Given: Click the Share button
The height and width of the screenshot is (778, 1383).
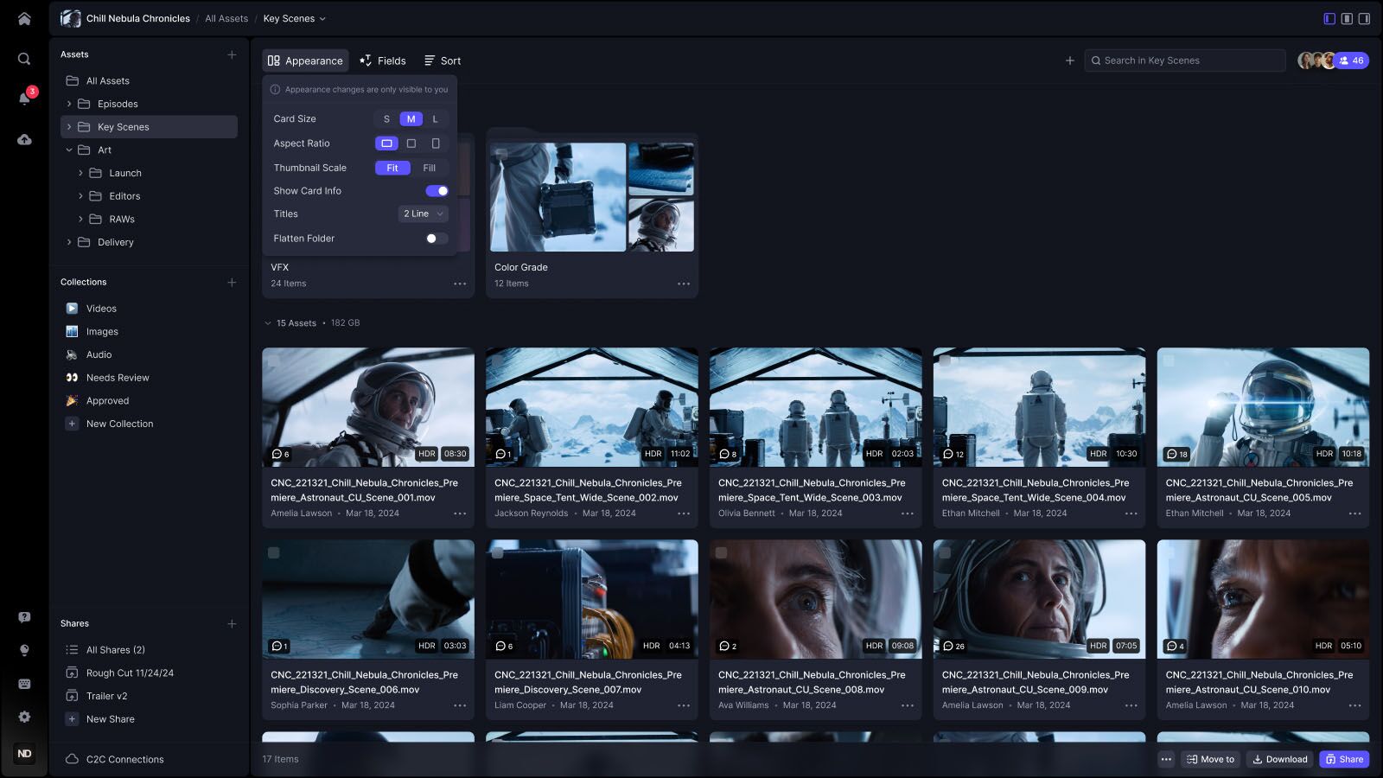Looking at the screenshot, I should point(1343,759).
